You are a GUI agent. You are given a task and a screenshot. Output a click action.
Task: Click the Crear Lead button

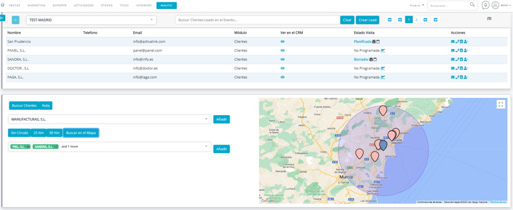click(x=368, y=20)
